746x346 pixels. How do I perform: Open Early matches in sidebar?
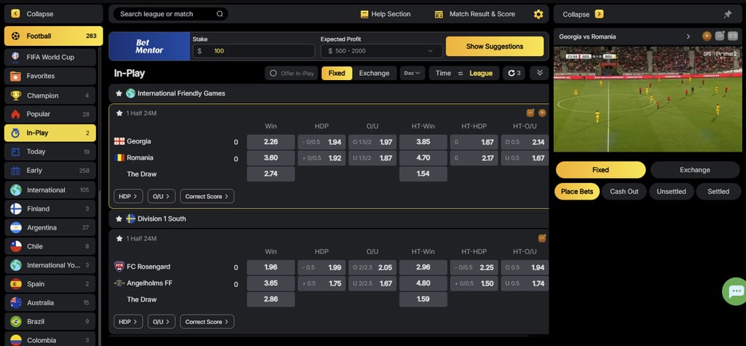point(50,170)
